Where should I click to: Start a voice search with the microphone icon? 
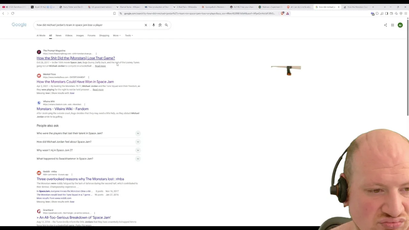point(153,25)
